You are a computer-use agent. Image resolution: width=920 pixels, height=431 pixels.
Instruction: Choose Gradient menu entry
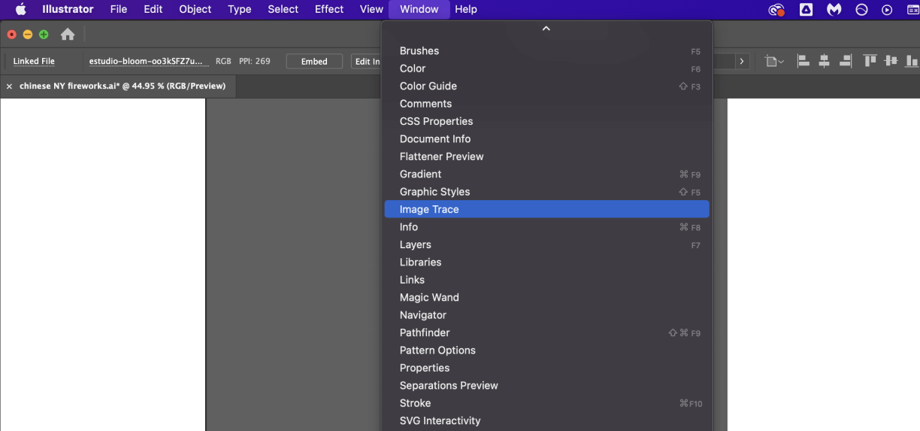[x=546, y=175]
